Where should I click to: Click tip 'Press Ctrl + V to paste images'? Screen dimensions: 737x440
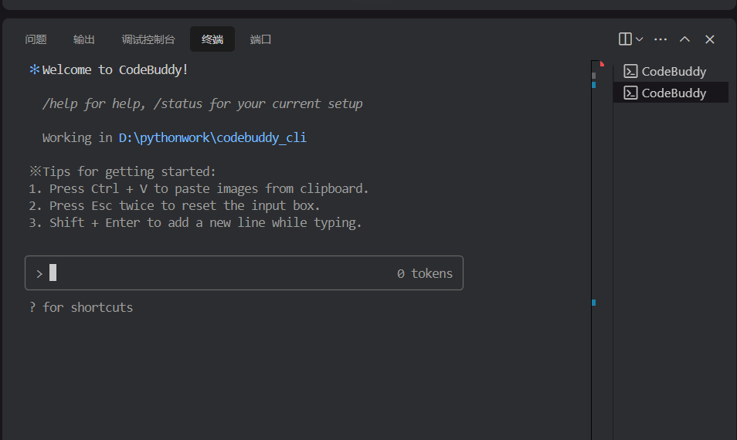click(199, 189)
